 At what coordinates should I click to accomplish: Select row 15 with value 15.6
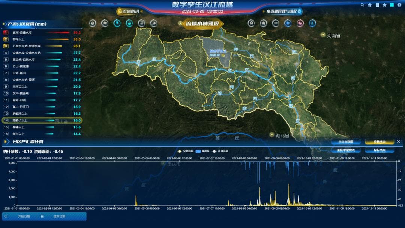point(42,127)
